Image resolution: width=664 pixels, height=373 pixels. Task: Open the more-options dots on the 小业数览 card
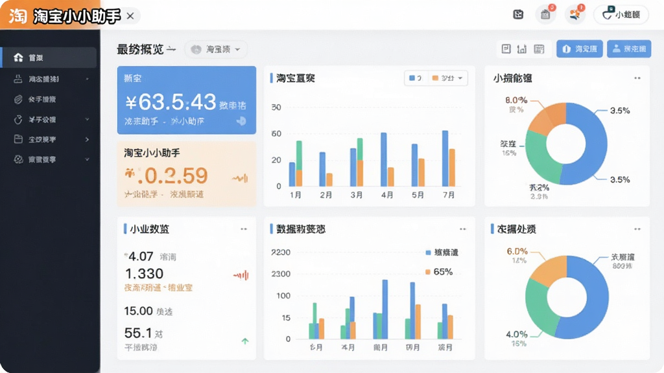pyautogui.click(x=244, y=229)
